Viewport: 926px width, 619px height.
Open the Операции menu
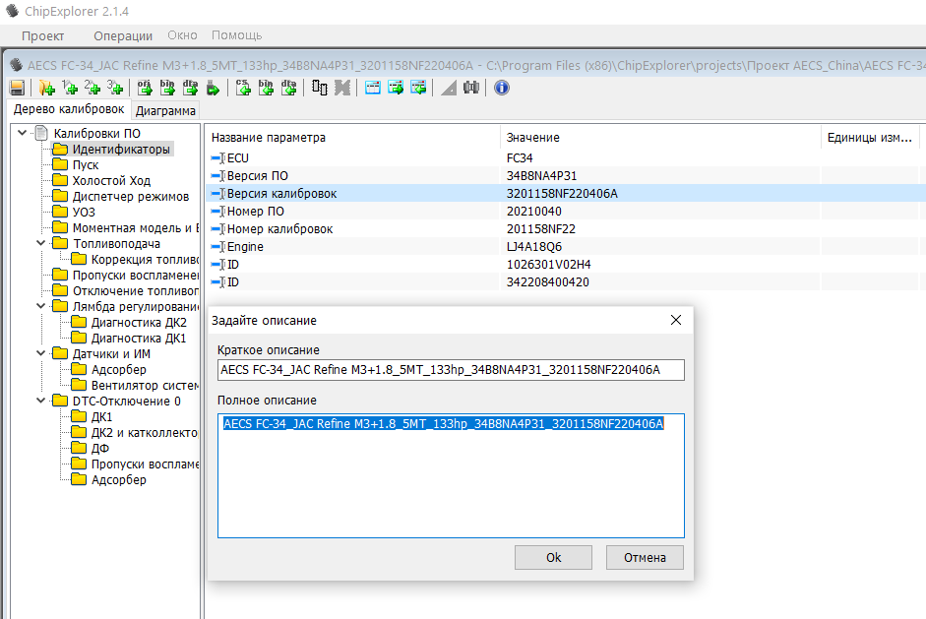pos(123,35)
